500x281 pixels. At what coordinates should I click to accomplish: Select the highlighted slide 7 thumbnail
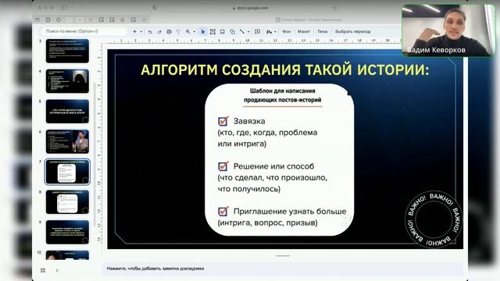point(67,172)
